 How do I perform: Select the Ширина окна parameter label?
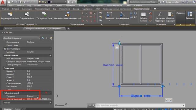(141, 96)
